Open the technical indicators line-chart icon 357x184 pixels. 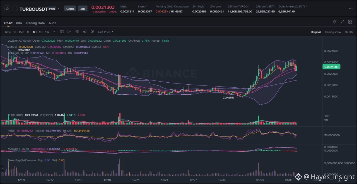coord(69,32)
